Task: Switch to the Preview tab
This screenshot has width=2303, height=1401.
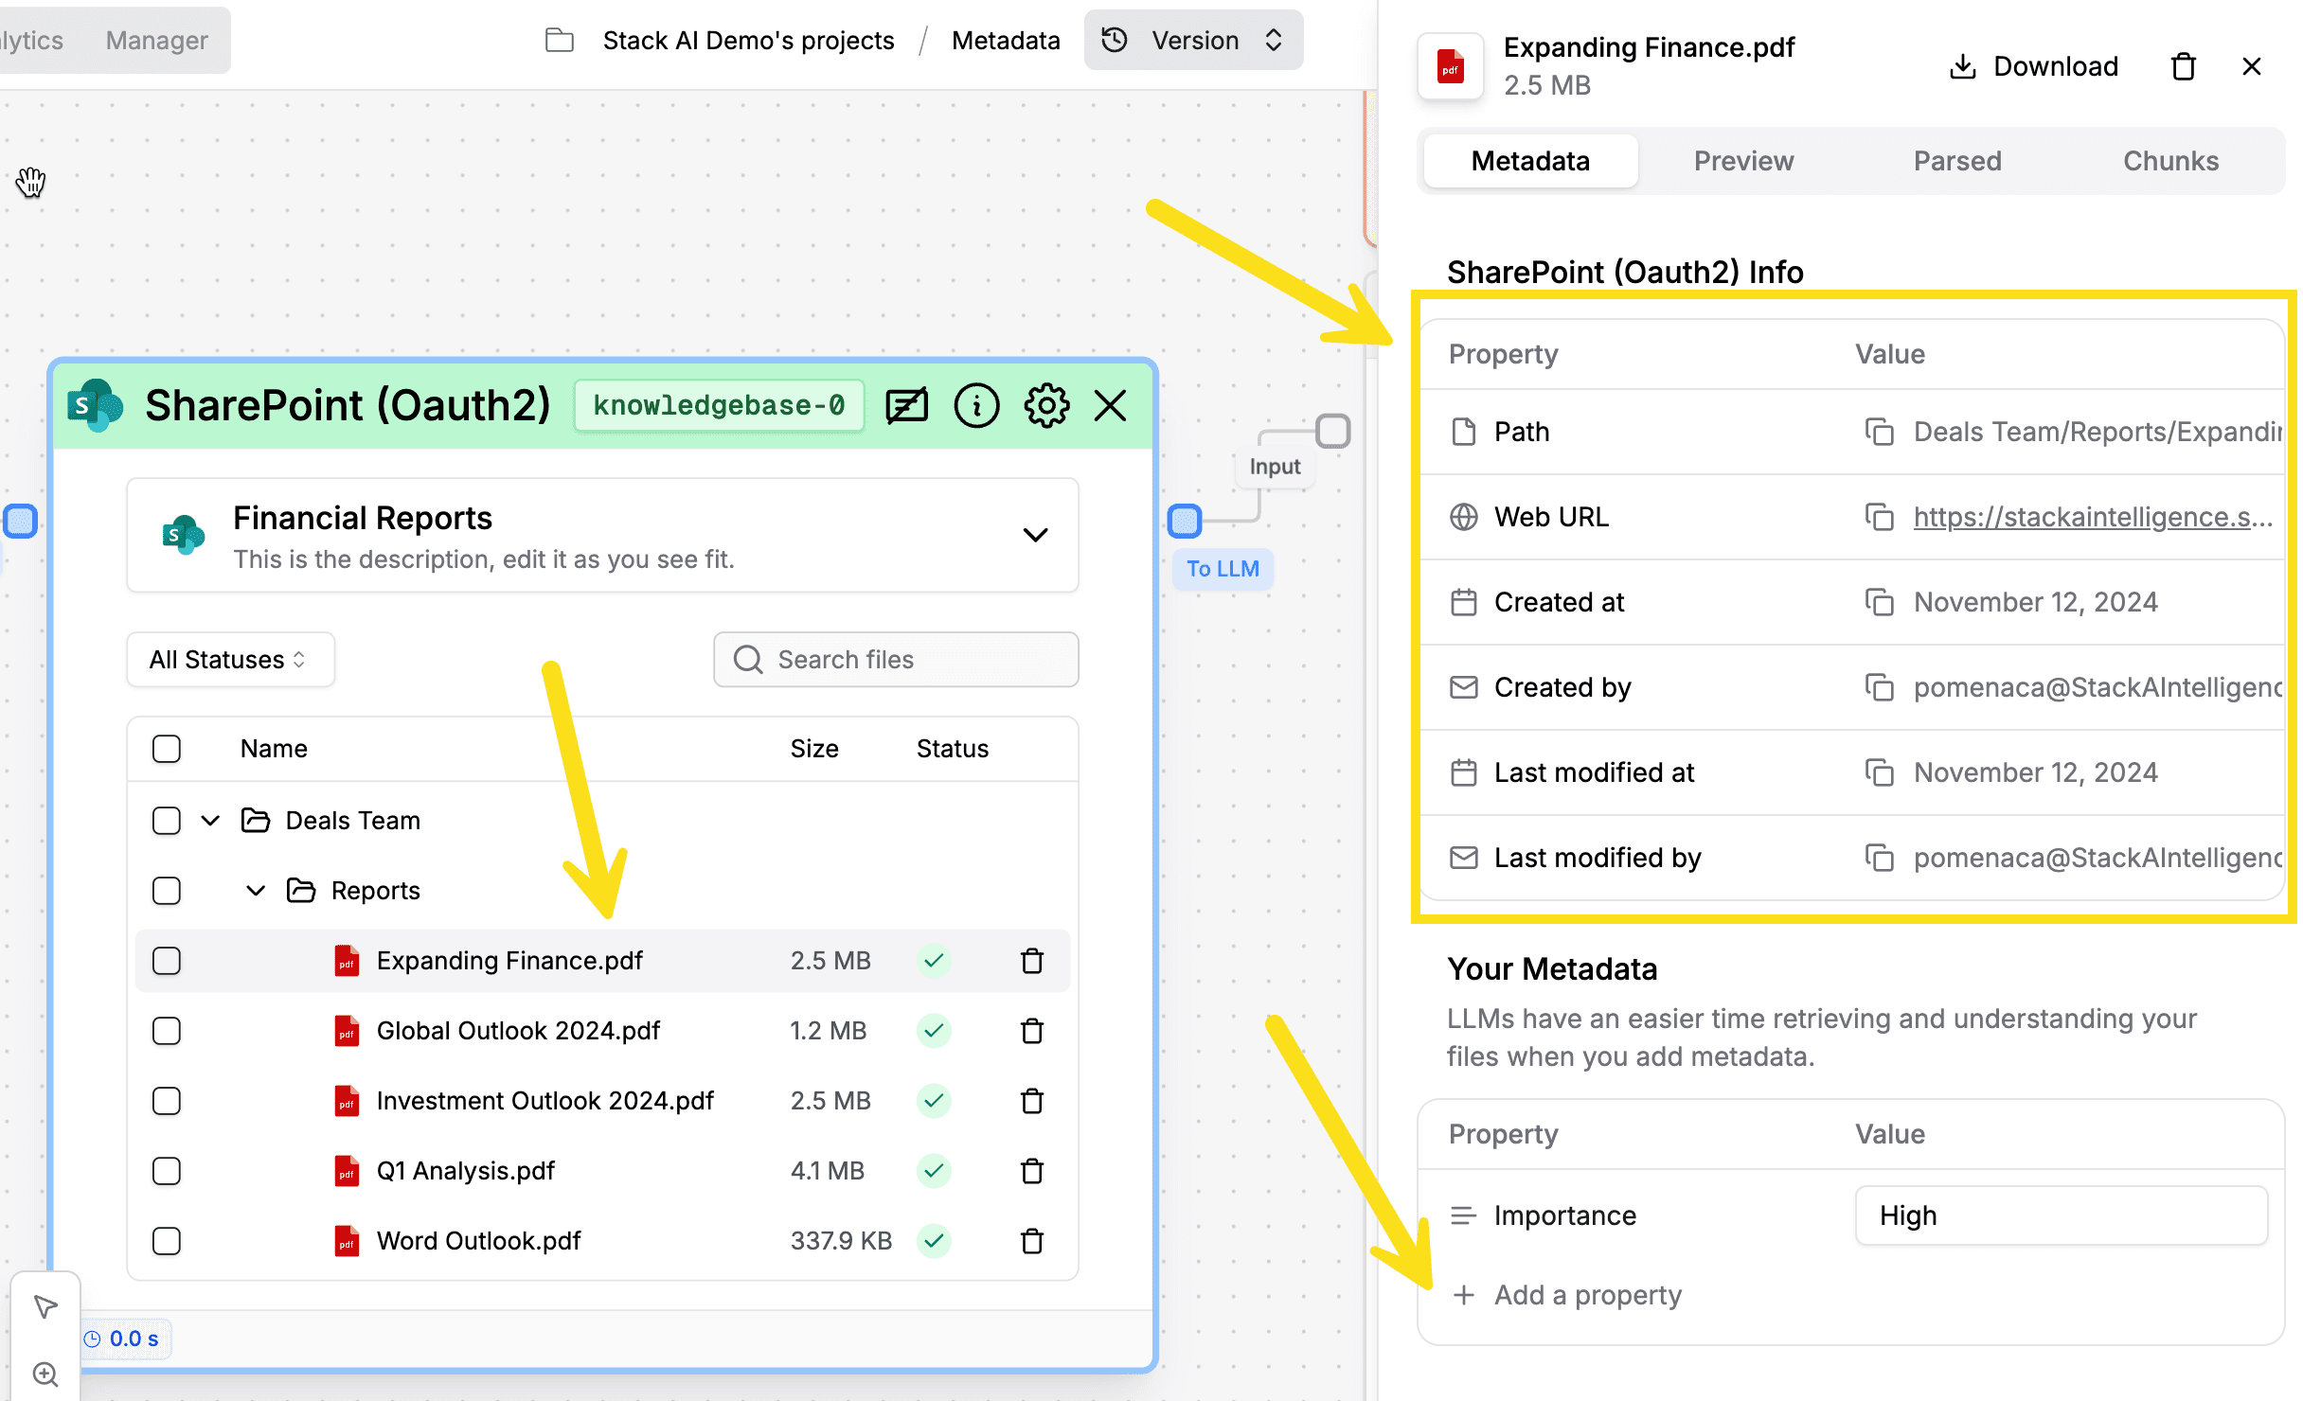Action: point(1743,161)
